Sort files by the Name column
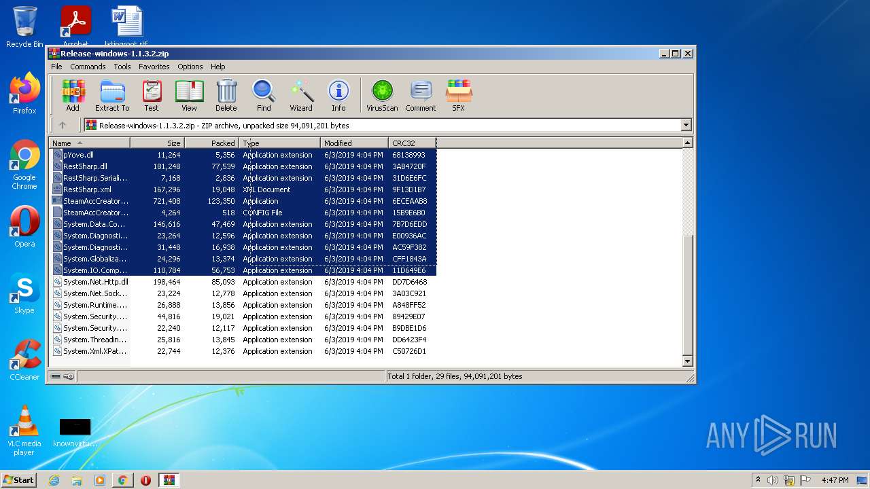The height and width of the screenshot is (489, 870). pos(89,143)
